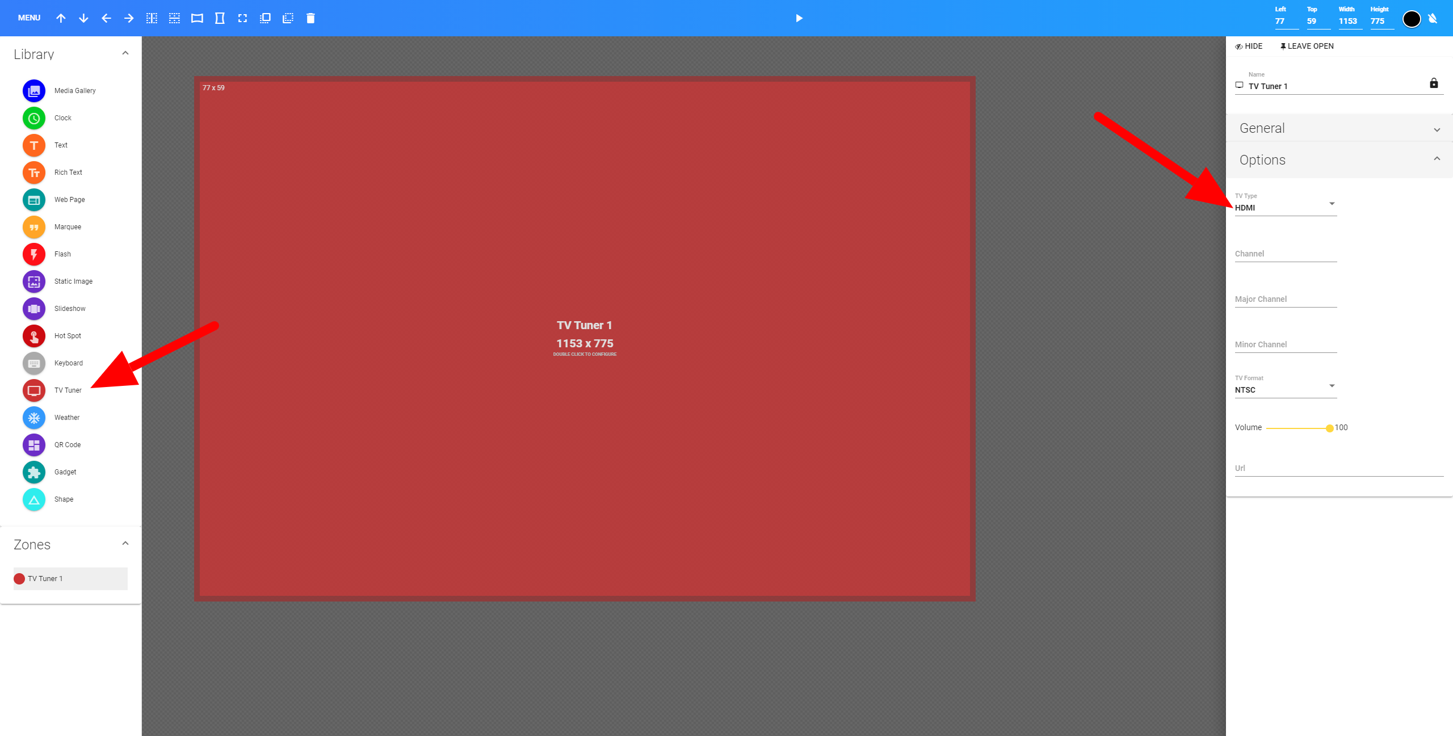Expand the General section
The image size is (1453, 736).
coord(1339,128)
